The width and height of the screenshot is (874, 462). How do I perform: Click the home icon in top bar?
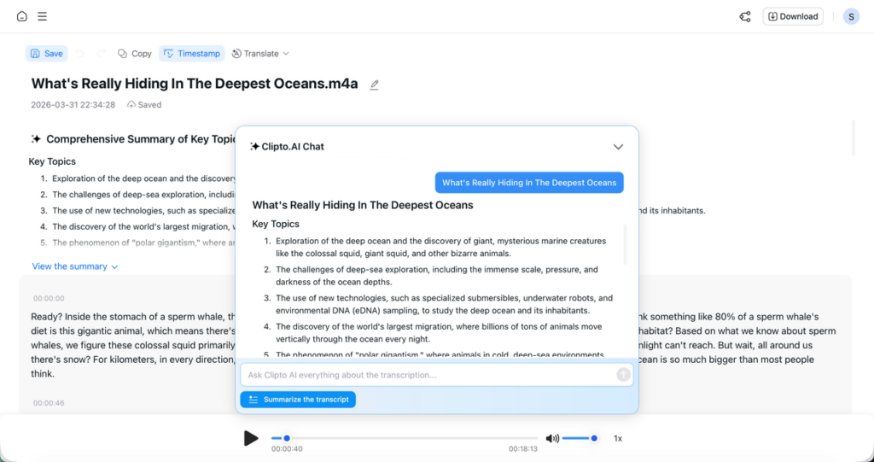(22, 16)
